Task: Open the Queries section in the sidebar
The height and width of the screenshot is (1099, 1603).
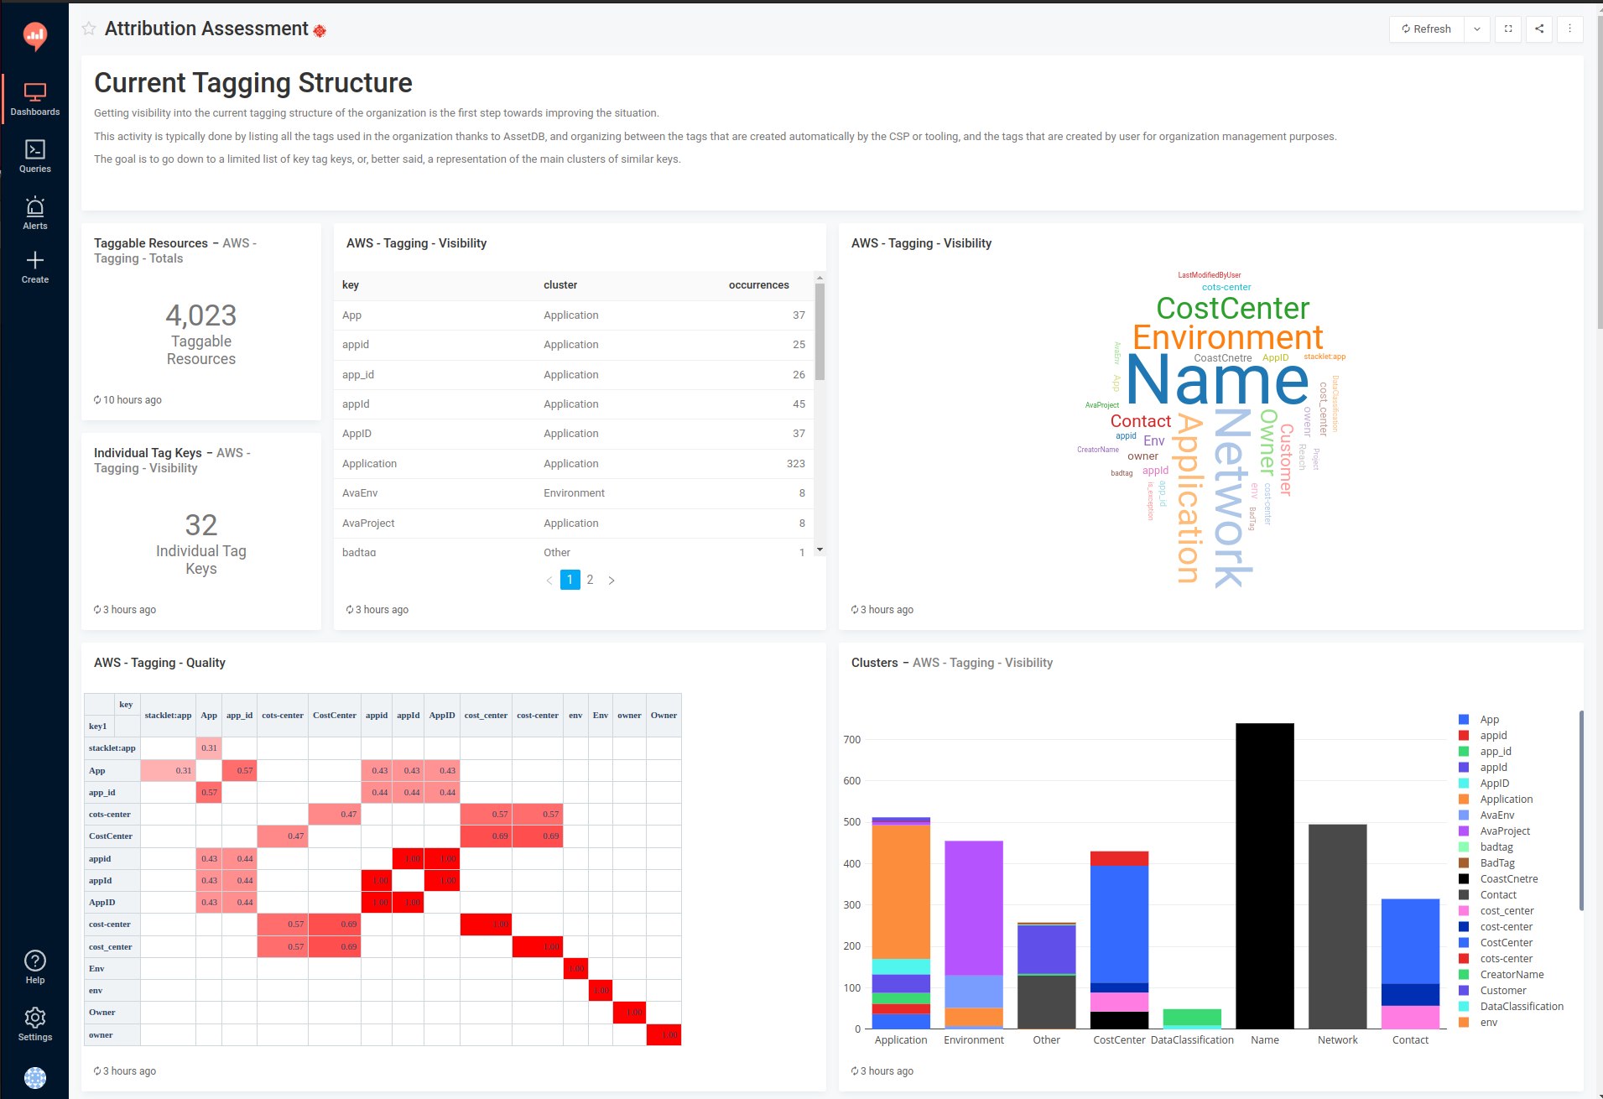Action: point(34,156)
